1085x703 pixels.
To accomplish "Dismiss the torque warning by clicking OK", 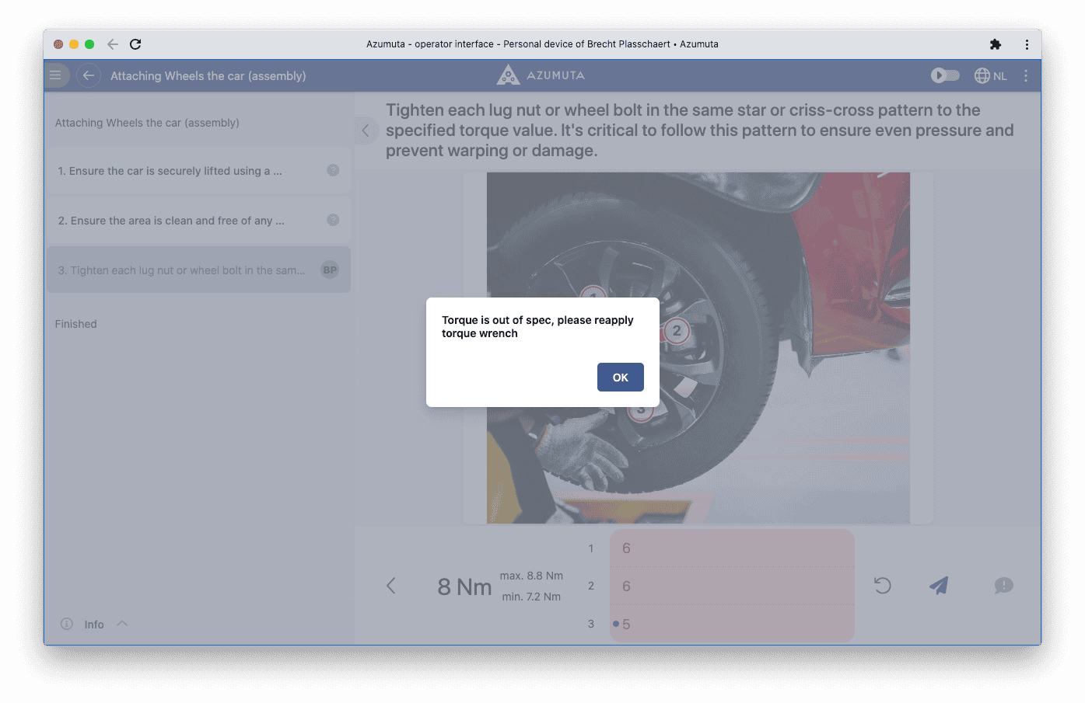I will click(x=620, y=377).
